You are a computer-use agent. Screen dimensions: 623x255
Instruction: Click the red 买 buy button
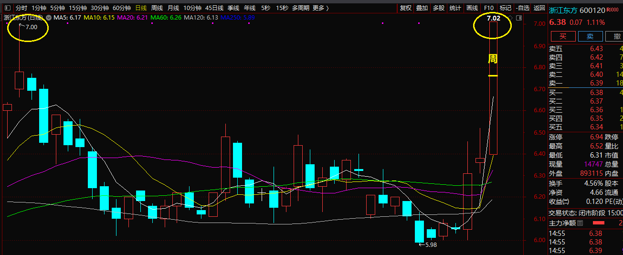pyautogui.click(x=563, y=36)
